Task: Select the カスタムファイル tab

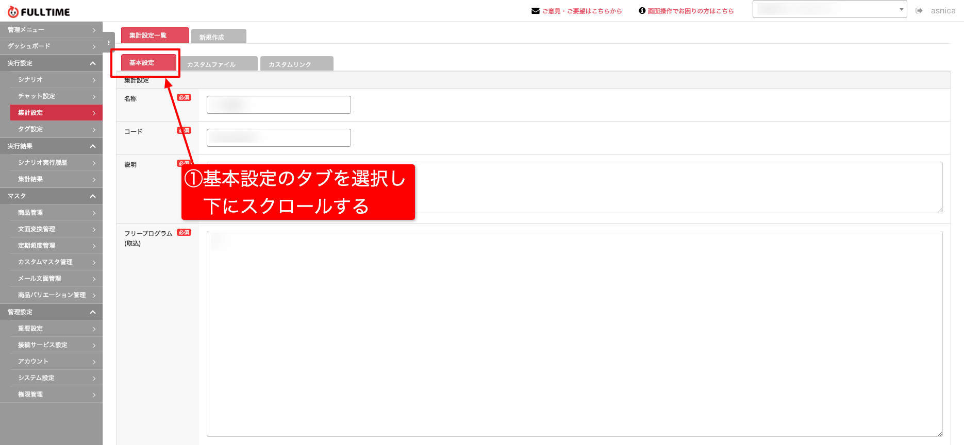Action: point(218,64)
